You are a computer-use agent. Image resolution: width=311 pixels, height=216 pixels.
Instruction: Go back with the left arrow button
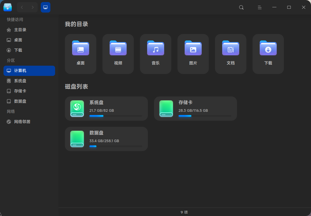coord(22,7)
